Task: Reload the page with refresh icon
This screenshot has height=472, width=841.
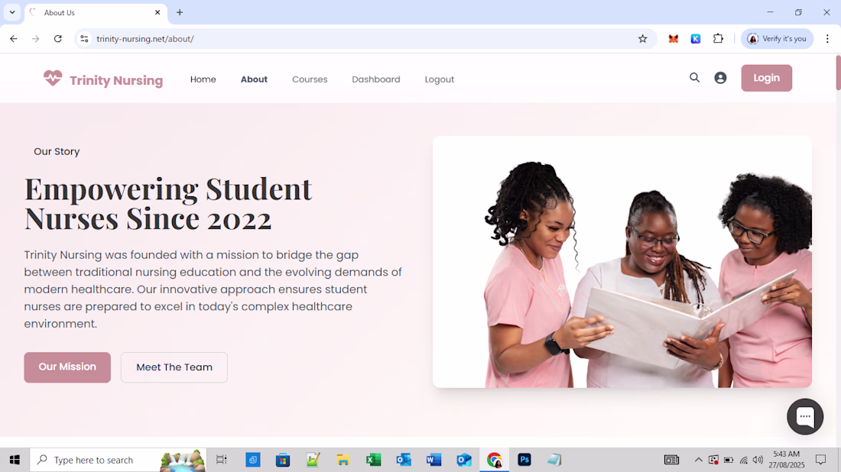Action: (58, 39)
